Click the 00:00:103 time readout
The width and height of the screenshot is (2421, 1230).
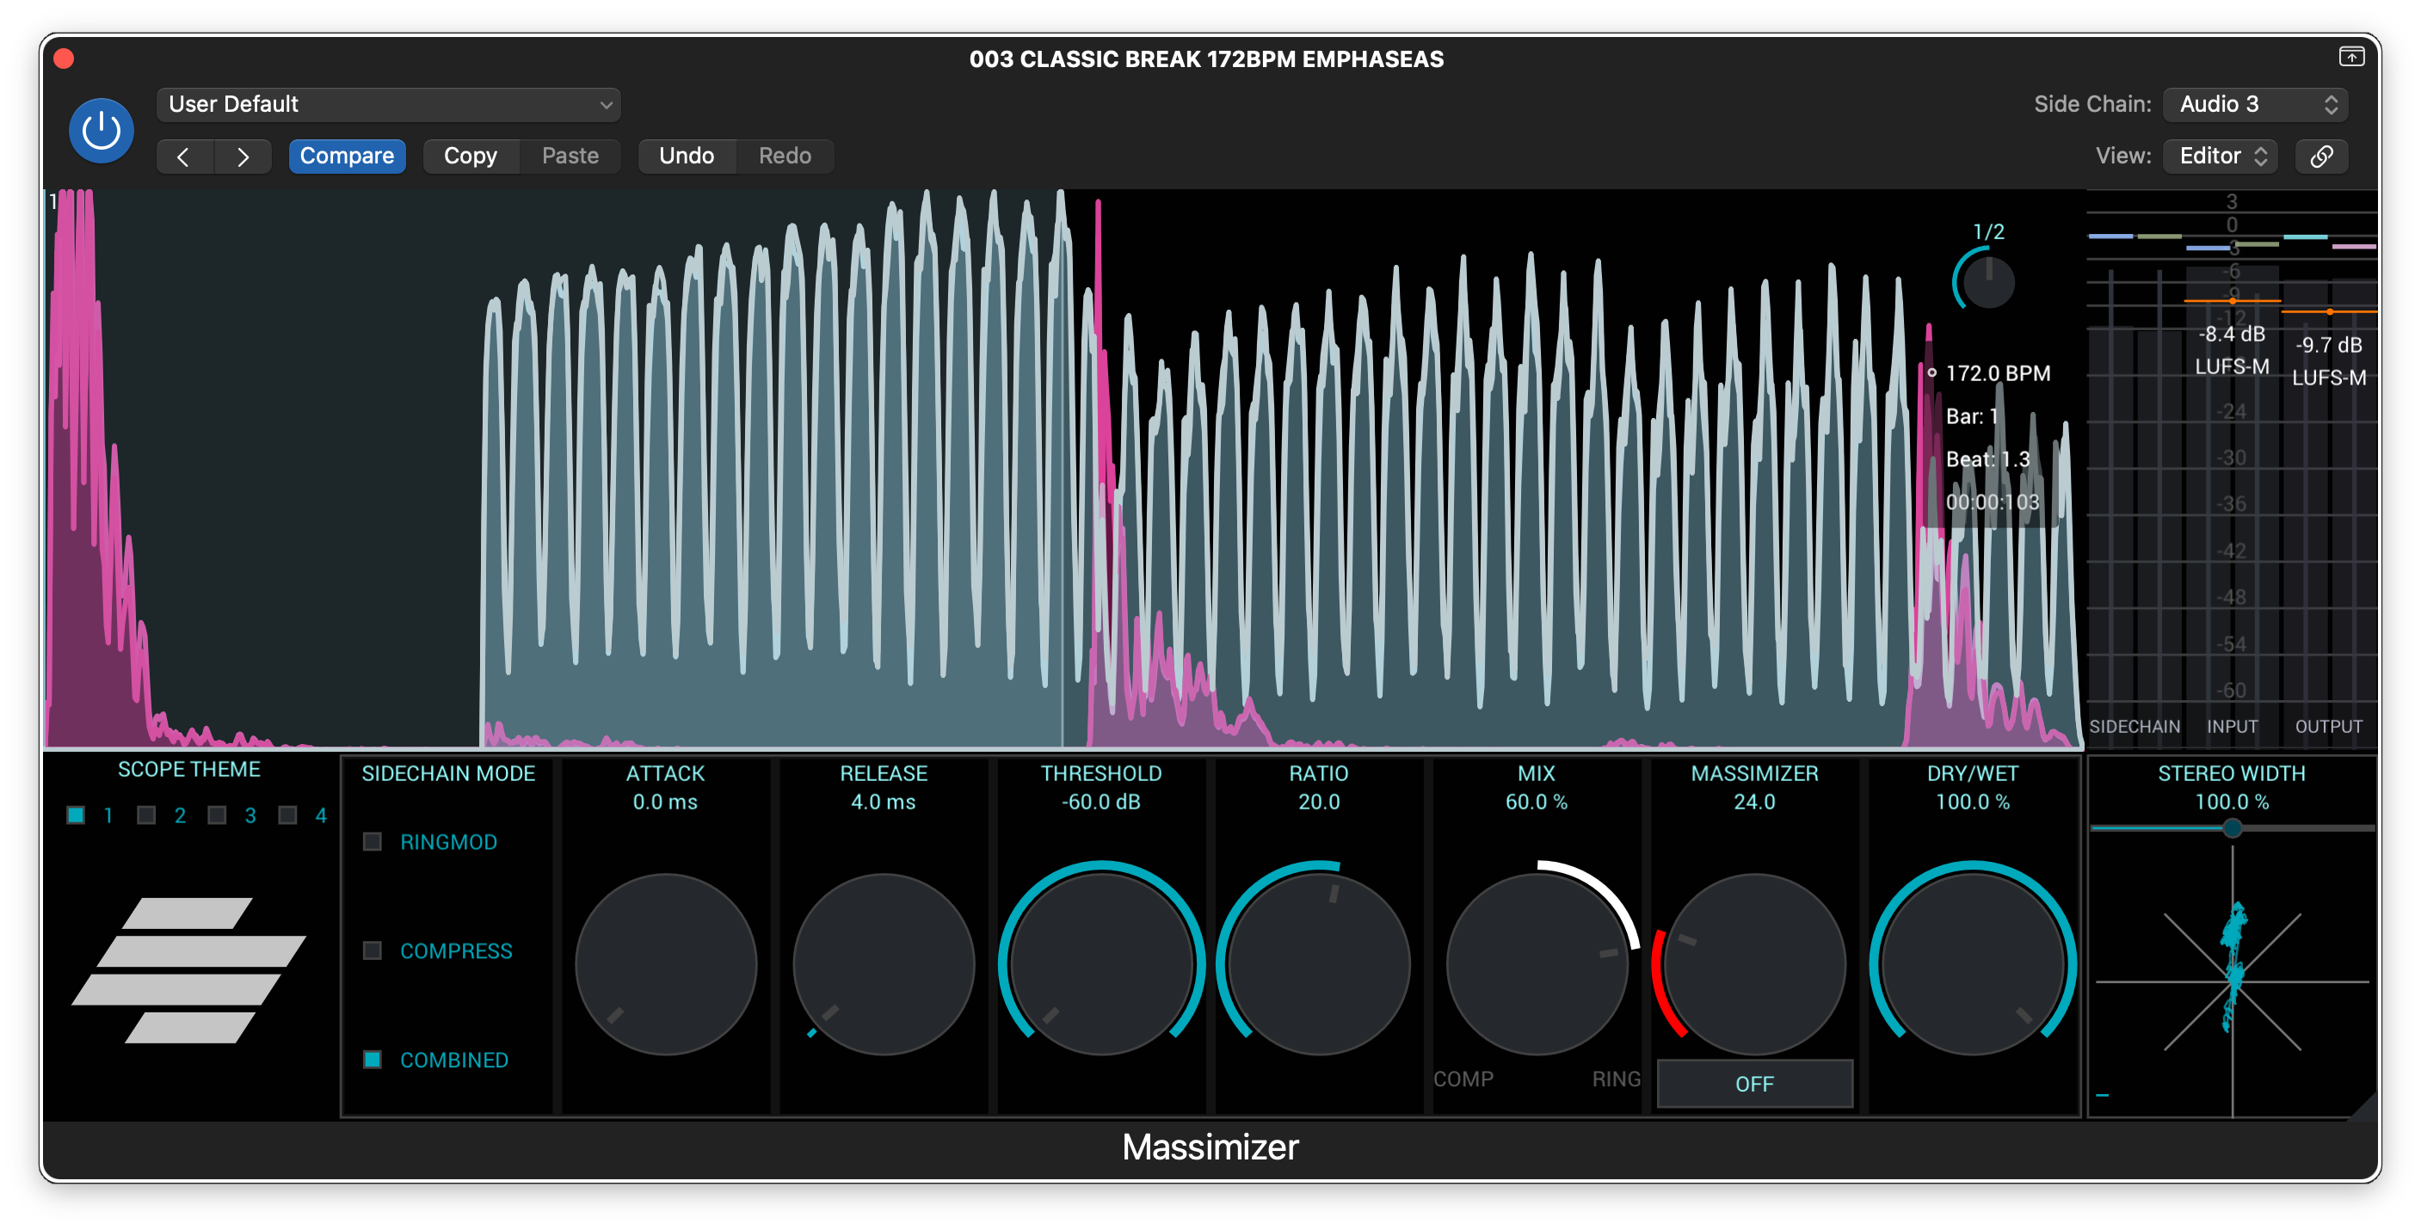(1993, 501)
